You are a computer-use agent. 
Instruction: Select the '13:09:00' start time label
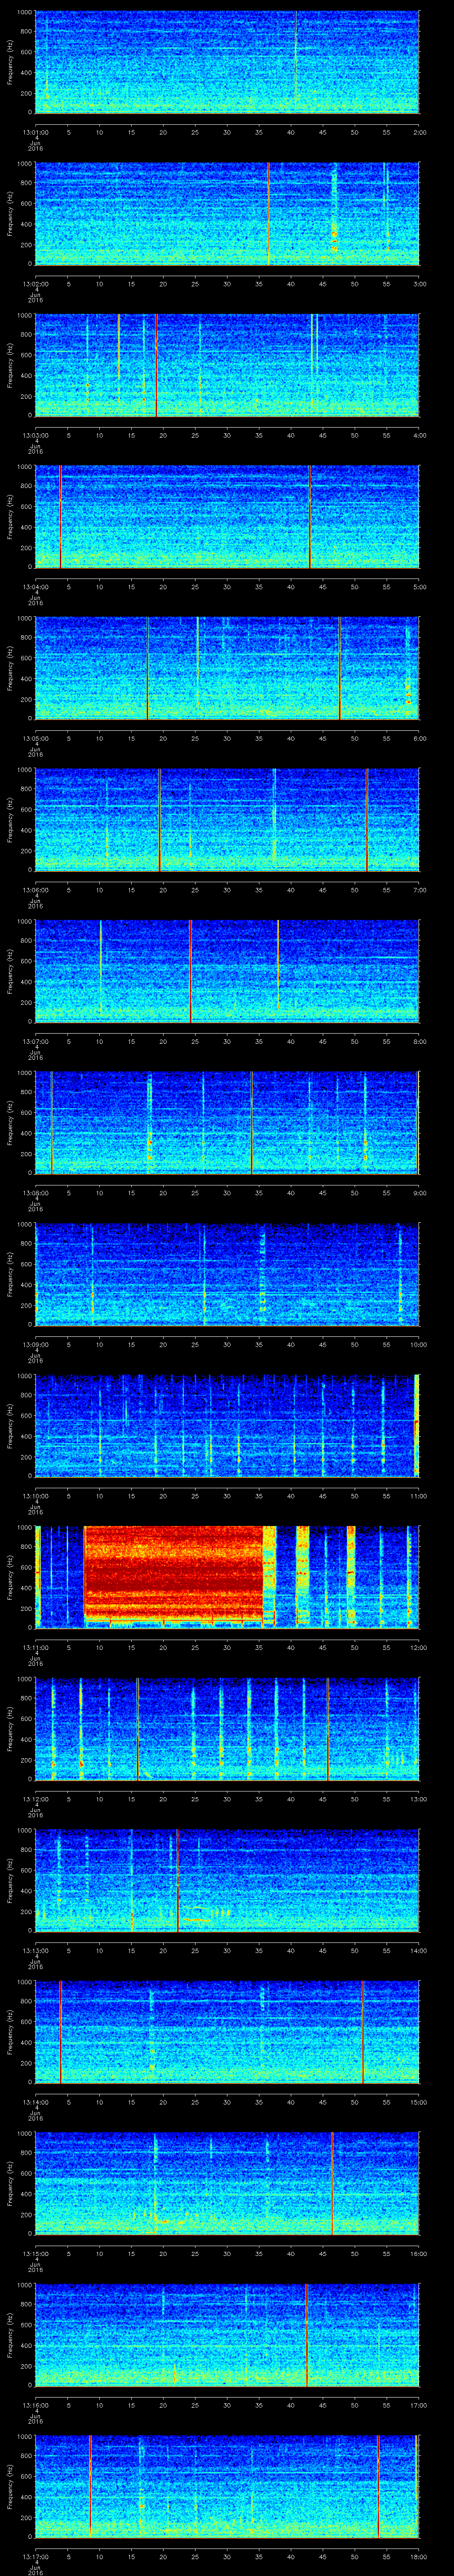(x=36, y=1344)
